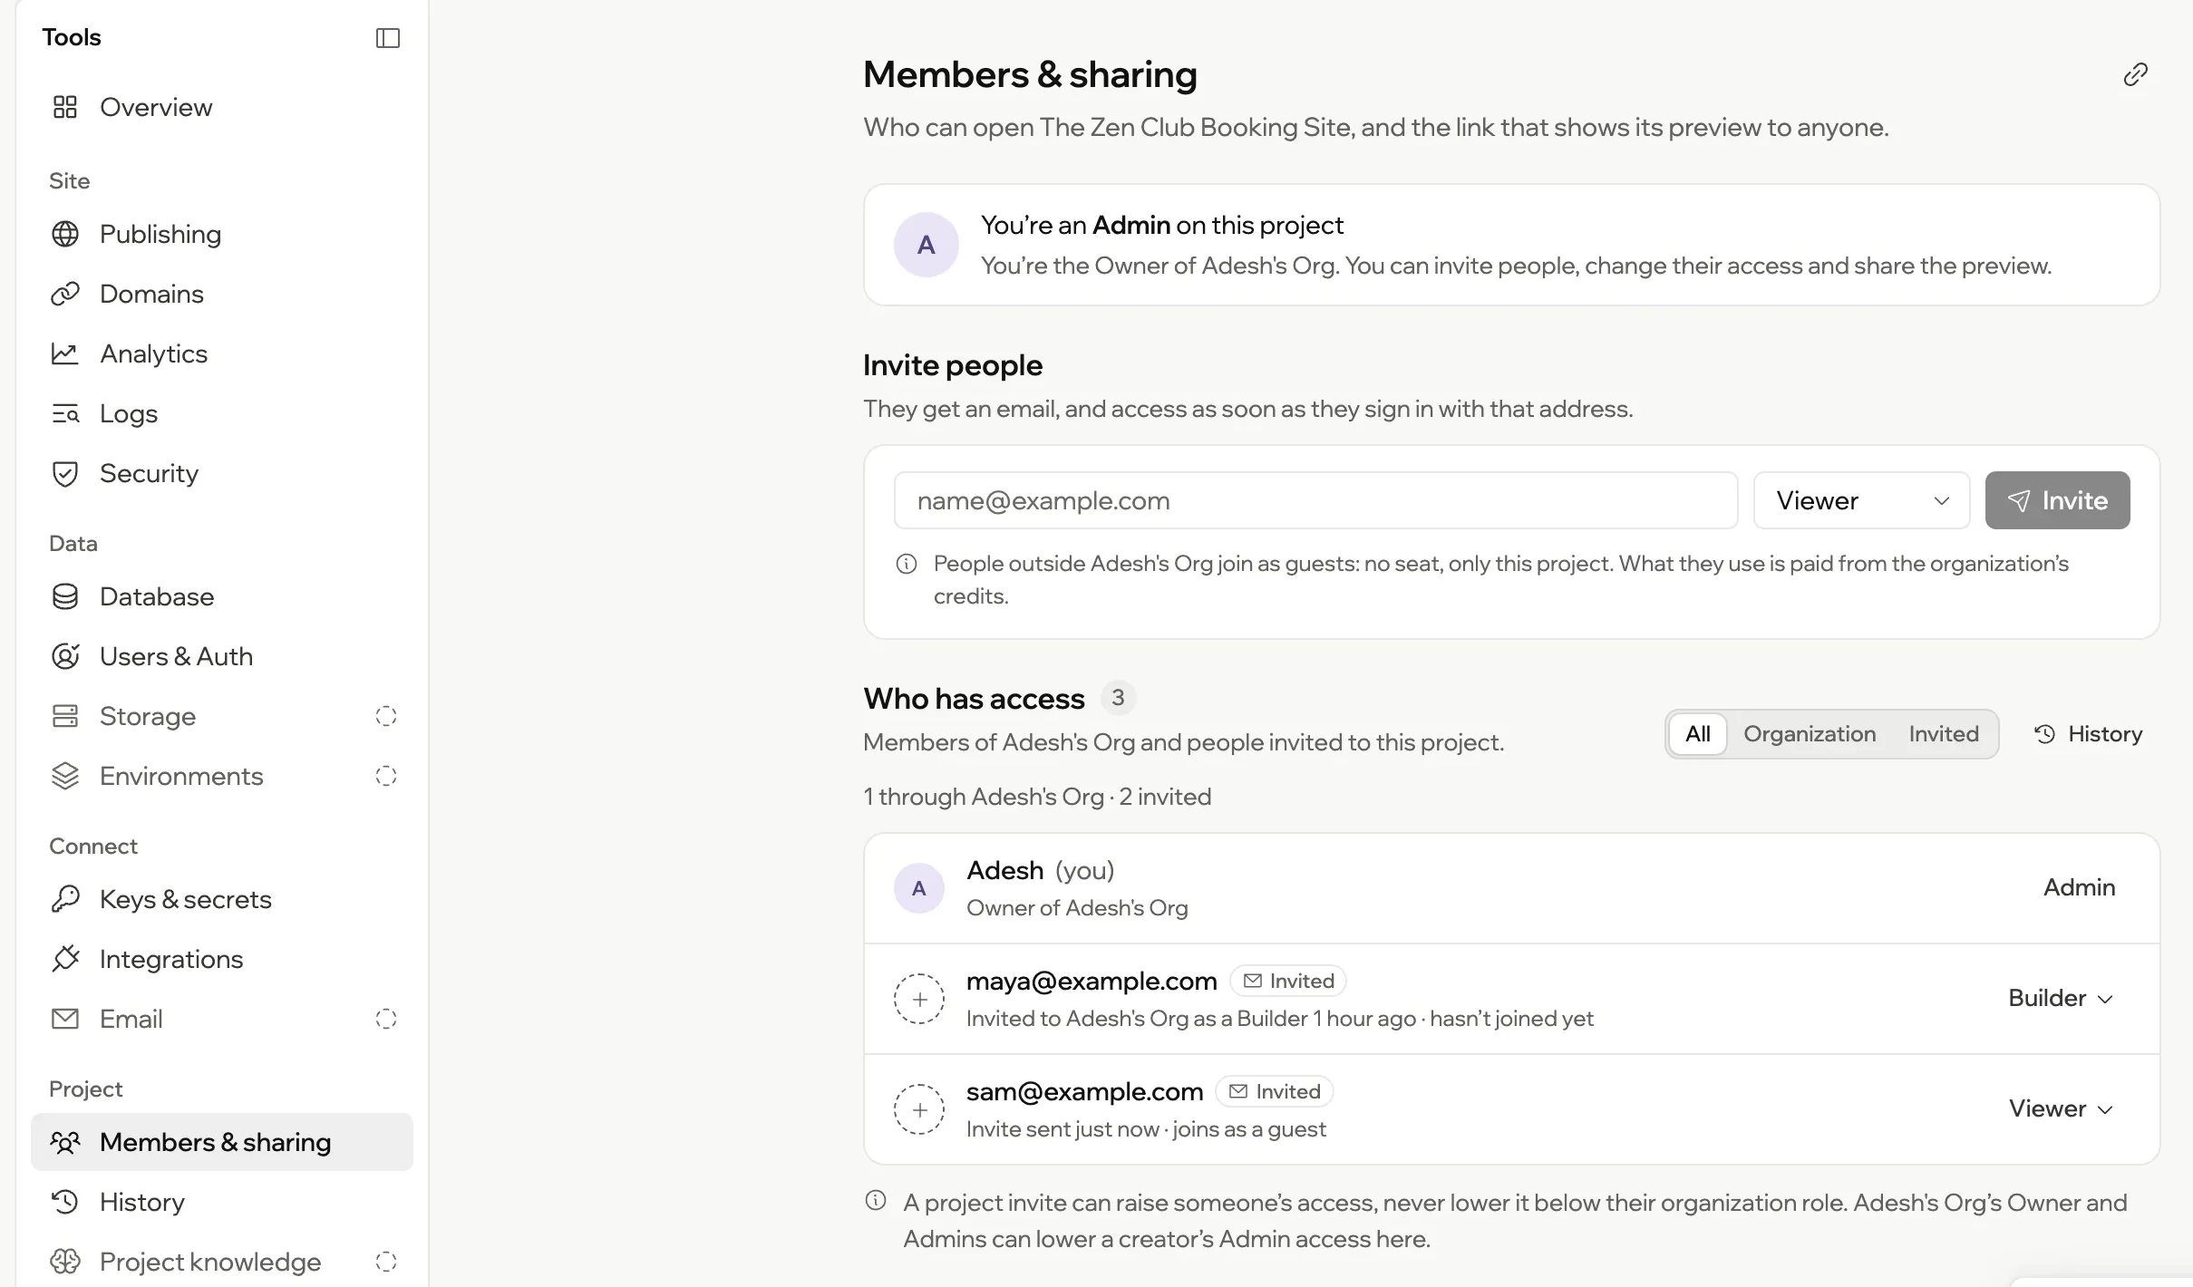Click the Admin role text for Adesh
2193x1287 pixels.
point(2079,887)
